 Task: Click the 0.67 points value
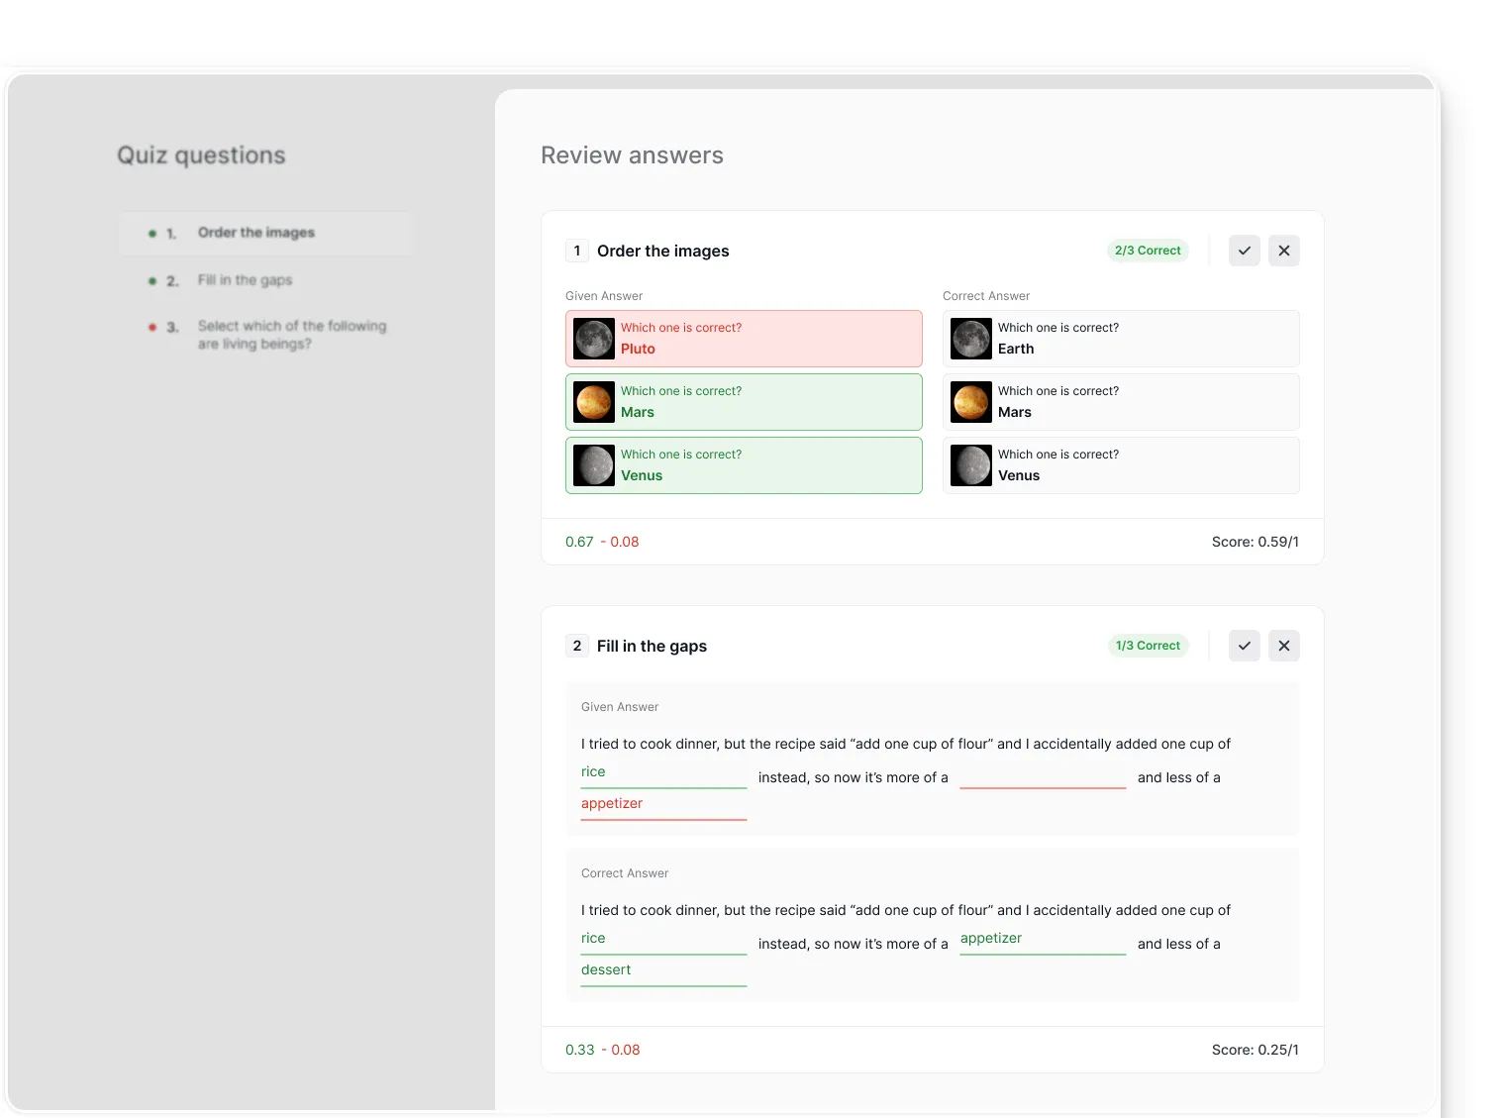(x=579, y=542)
